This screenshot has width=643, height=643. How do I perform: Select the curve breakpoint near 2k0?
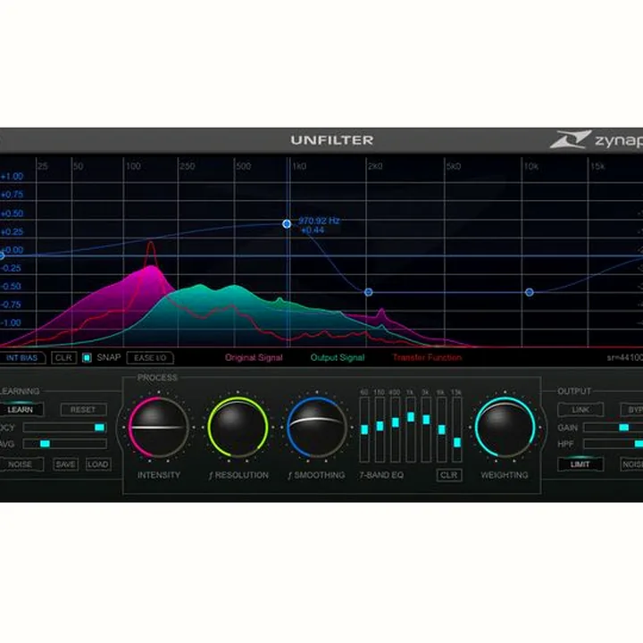click(368, 292)
